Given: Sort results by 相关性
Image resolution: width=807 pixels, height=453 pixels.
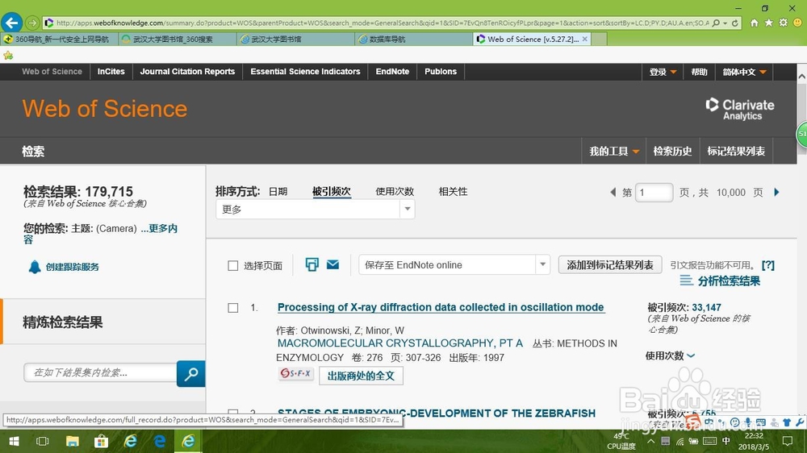Looking at the screenshot, I should click(453, 191).
